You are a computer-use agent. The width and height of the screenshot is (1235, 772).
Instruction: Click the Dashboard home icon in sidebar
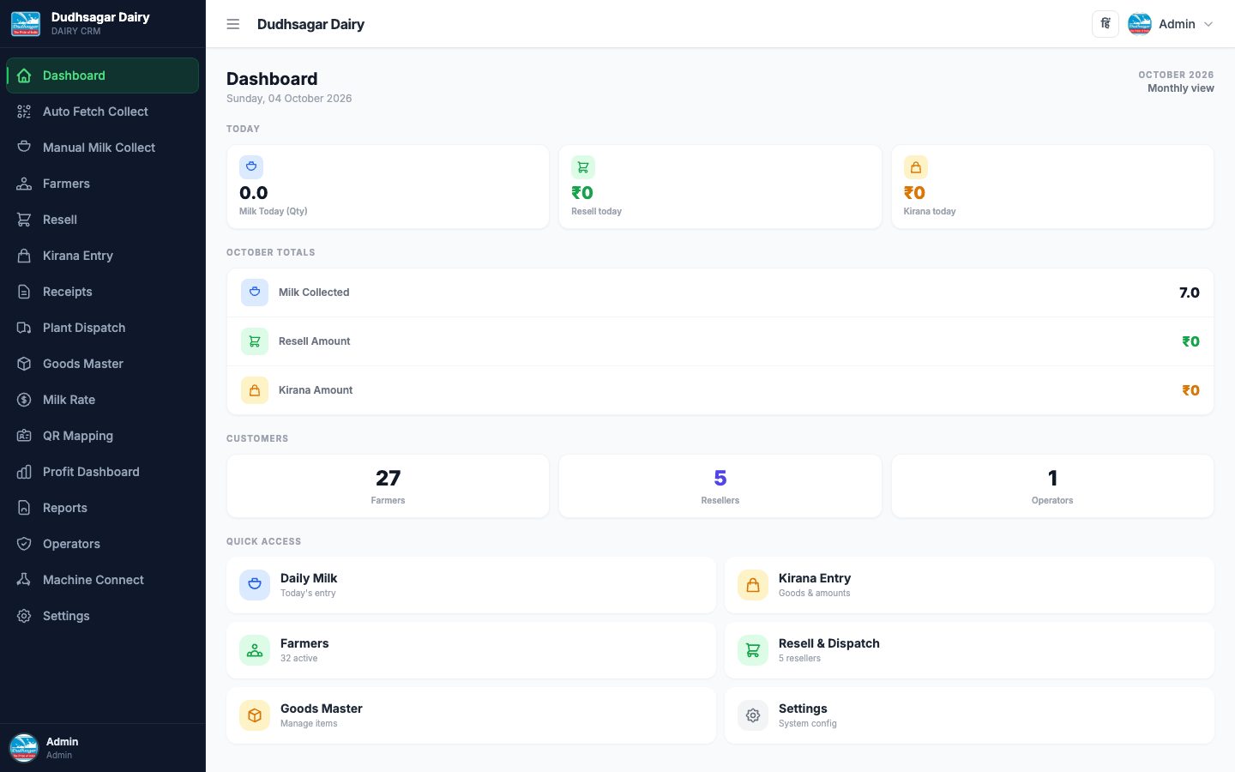[24, 75]
